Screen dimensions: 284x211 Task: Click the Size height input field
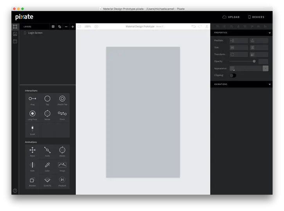click(x=259, y=47)
